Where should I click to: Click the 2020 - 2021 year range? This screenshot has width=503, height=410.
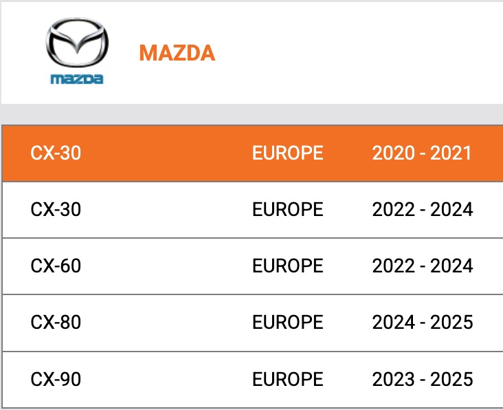(x=422, y=153)
